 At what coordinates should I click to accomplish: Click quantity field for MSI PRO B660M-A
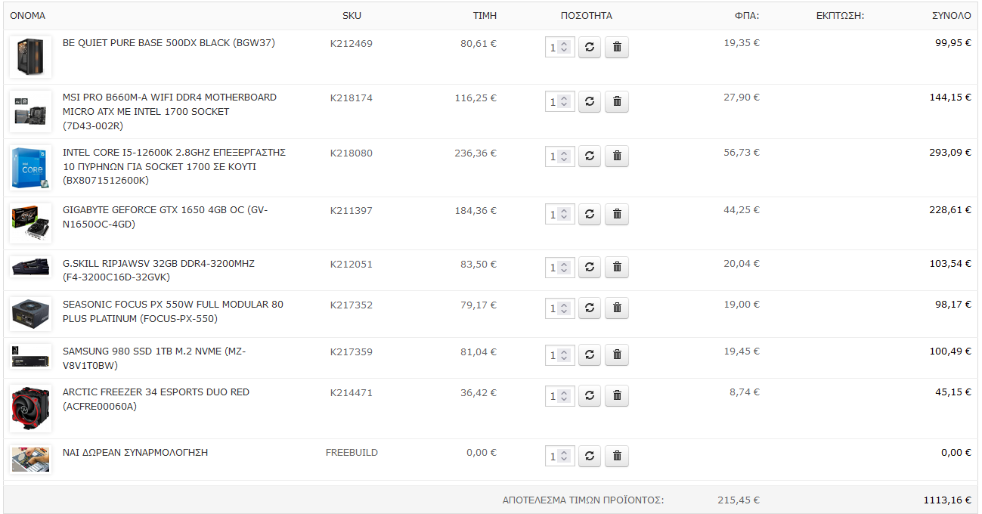point(559,102)
